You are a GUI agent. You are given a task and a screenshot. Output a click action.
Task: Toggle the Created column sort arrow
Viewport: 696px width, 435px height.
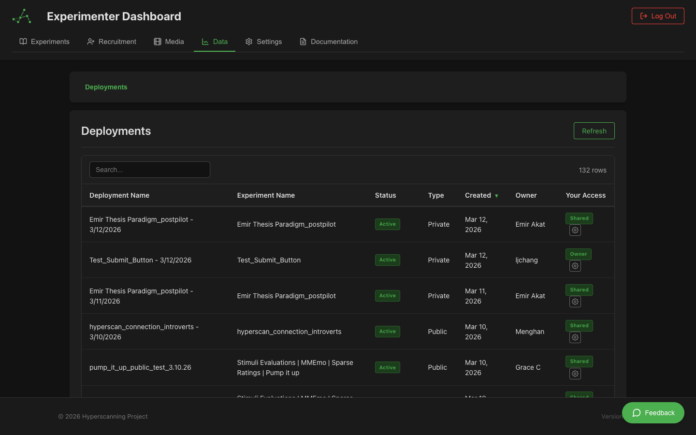(497, 196)
